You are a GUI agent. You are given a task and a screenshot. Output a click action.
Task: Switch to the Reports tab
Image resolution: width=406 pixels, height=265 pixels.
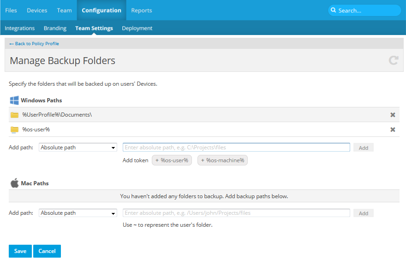pos(141,10)
